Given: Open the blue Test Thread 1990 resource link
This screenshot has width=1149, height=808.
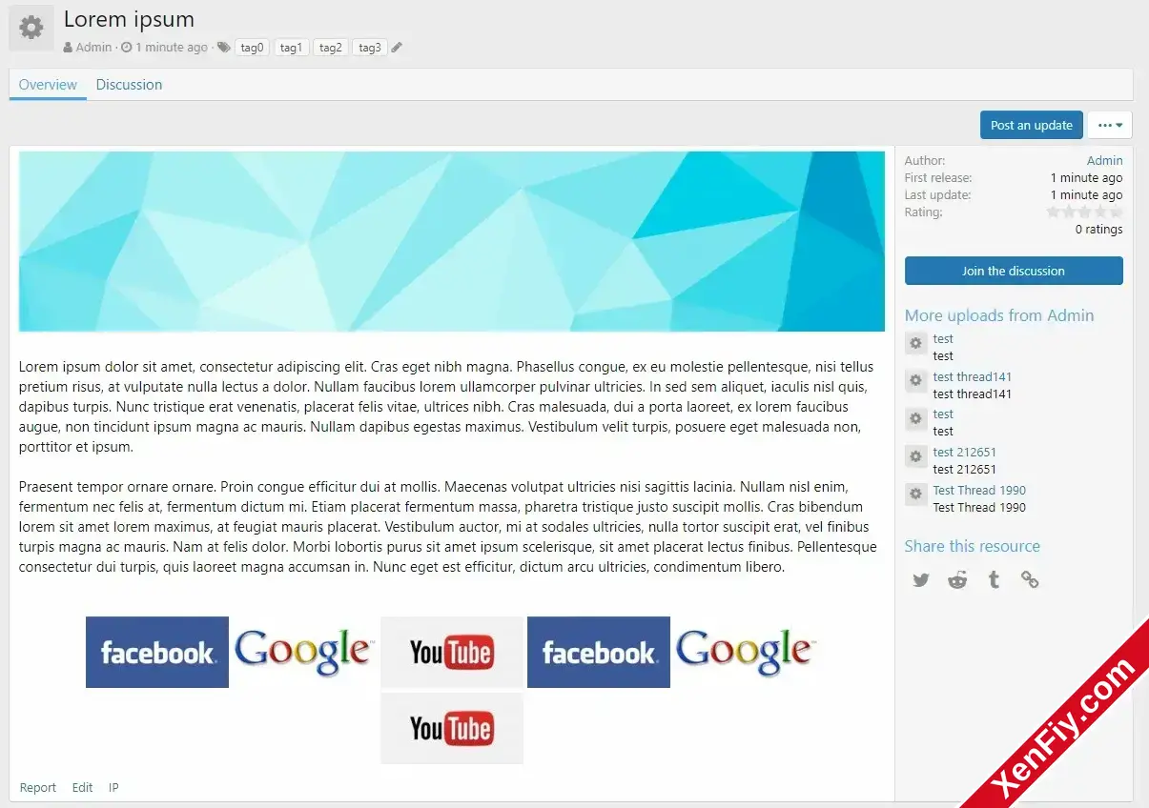Looking at the screenshot, I should click(979, 490).
